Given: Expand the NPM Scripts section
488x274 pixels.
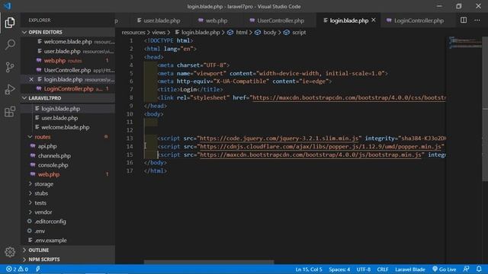Looking at the screenshot, I should (68, 260).
